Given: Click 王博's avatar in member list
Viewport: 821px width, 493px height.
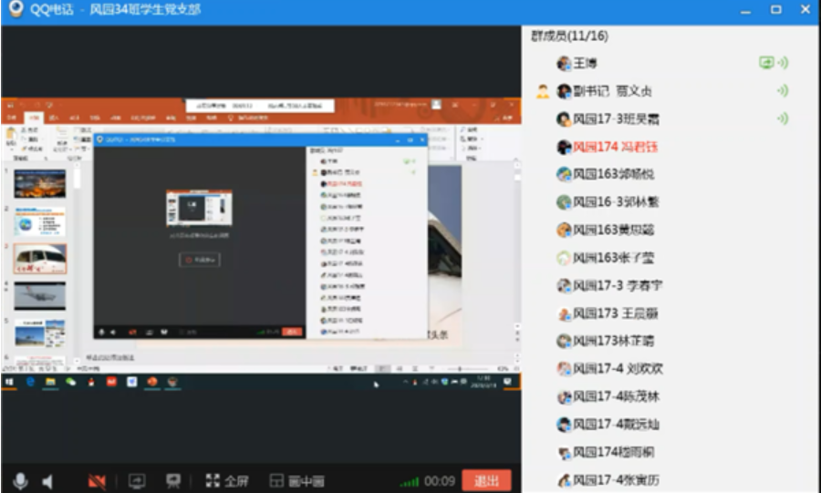Looking at the screenshot, I should pos(564,64).
